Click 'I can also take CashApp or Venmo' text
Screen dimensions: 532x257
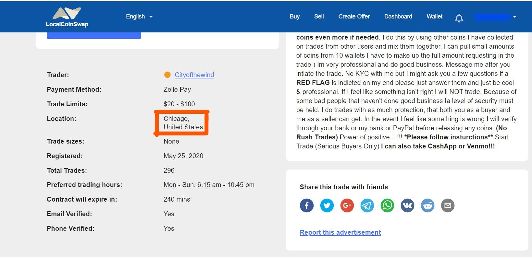(438, 146)
